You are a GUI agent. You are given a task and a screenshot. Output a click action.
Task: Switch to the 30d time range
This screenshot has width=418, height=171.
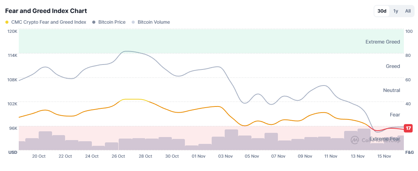pyautogui.click(x=382, y=11)
